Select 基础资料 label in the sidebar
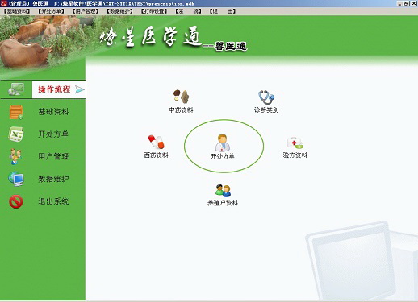Screen dimensions: 418x302 pos(53,112)
